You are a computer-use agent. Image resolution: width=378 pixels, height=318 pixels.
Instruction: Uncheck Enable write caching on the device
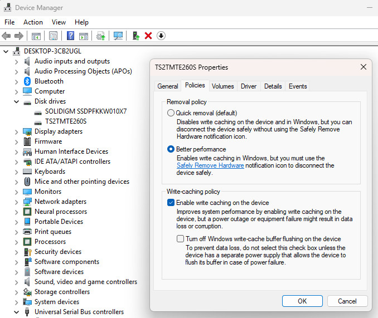click(x=171, y=203)
